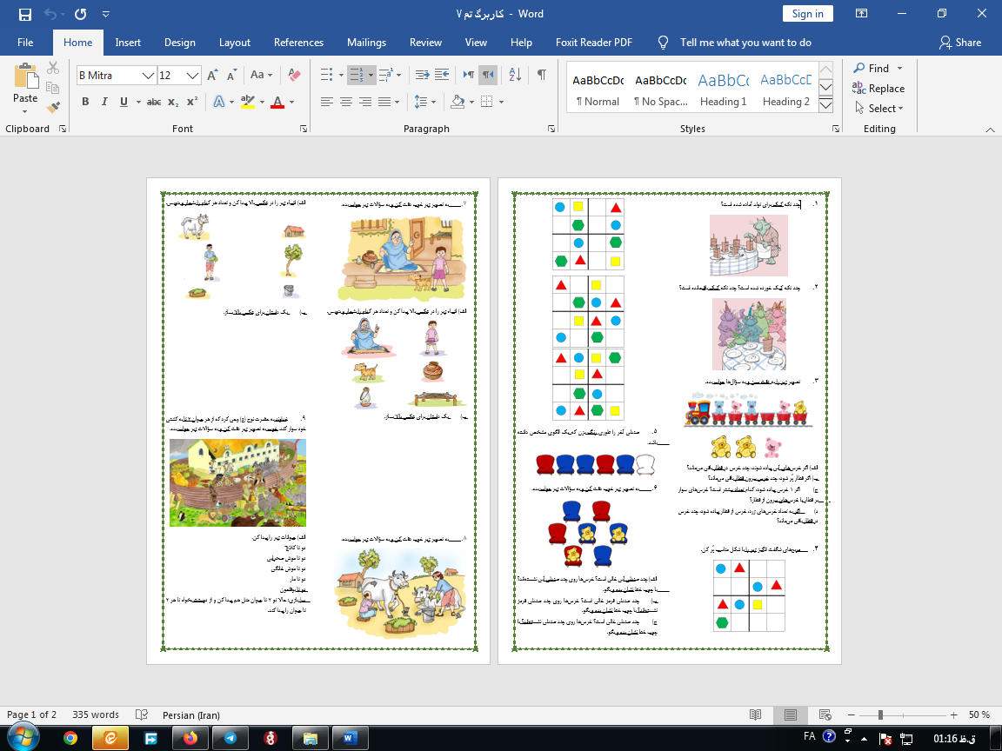Apply center text alignment
1002x751 pixels.
coord(346,102)
